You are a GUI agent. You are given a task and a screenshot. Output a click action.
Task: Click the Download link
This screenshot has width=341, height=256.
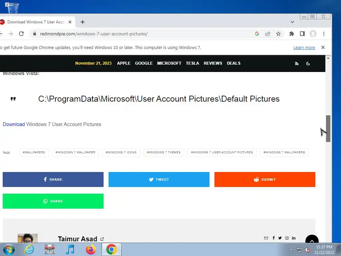pyautogui.click(x=14, y=124)
